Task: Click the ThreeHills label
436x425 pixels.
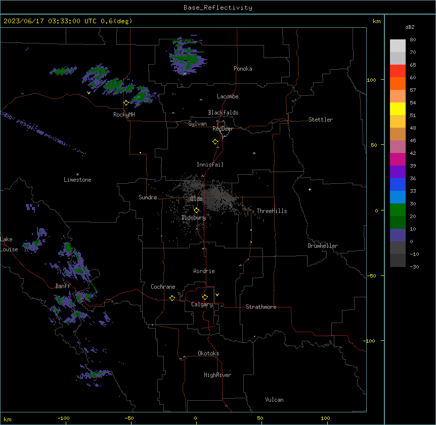Action: (x=272, y=211)
